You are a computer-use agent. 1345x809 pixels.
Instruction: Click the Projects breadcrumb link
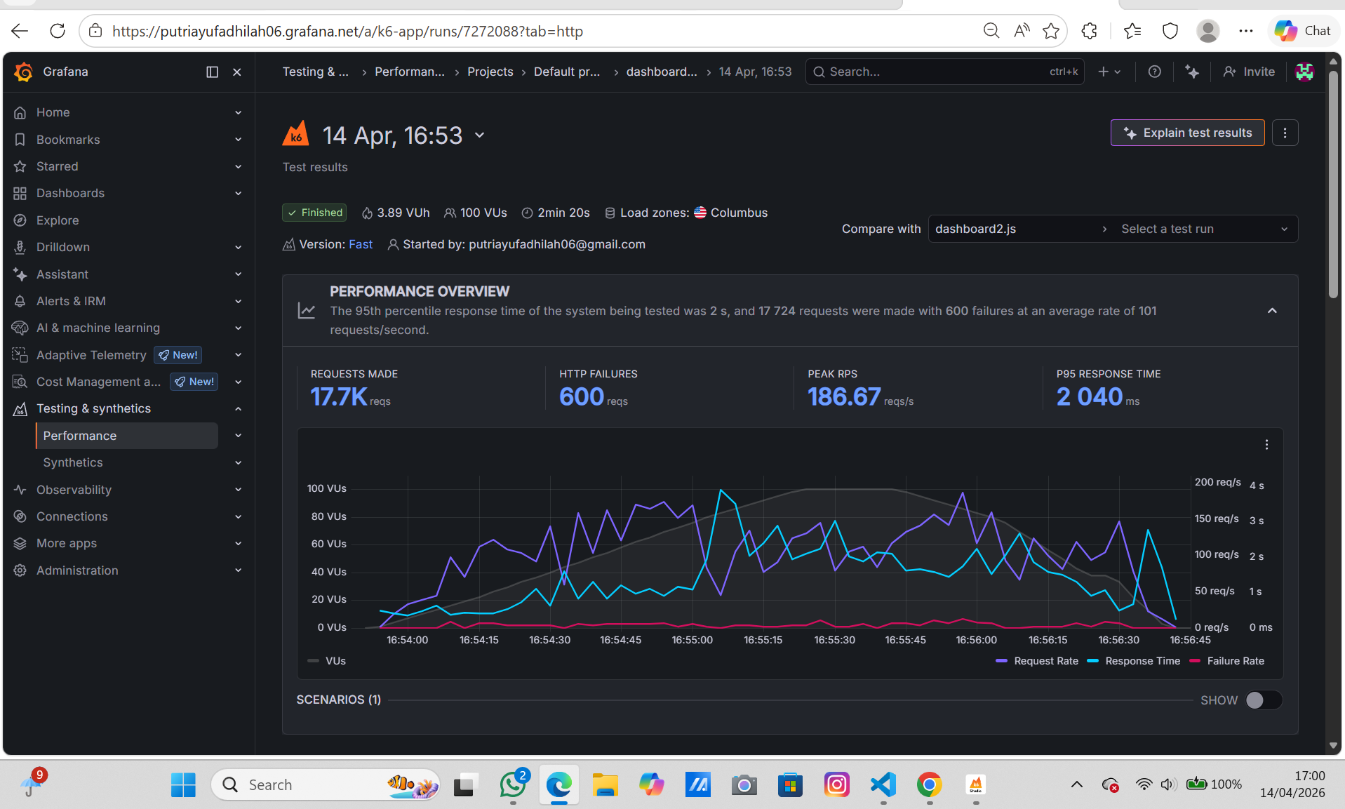(x=490, y=72)
